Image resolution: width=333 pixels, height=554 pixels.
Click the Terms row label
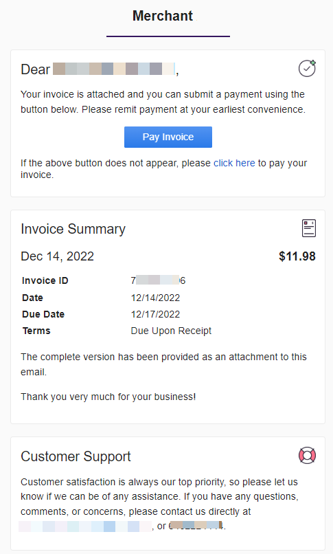point(36,331)
